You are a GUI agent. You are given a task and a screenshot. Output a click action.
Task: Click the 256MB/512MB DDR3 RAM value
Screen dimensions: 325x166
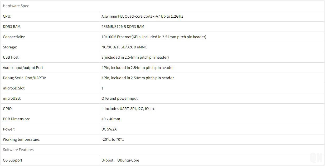tap(123, 27)
